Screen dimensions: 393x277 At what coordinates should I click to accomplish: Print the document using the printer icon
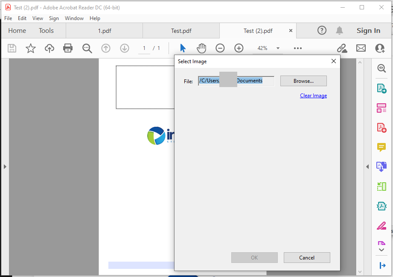click(x=68, y=48)
